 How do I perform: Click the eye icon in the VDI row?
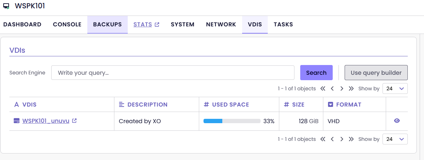click(x=397, y=121)
